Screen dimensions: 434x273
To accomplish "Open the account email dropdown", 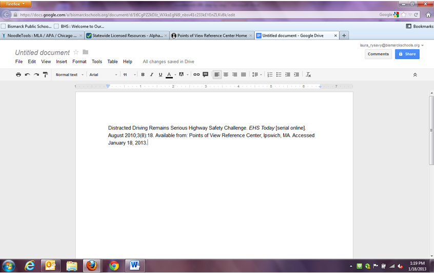I will pos(391,45).
